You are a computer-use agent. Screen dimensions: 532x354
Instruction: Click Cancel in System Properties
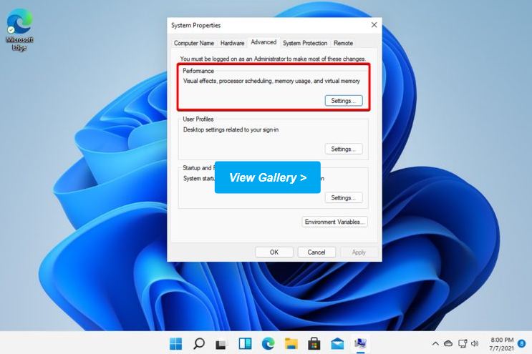coord(316,252)
